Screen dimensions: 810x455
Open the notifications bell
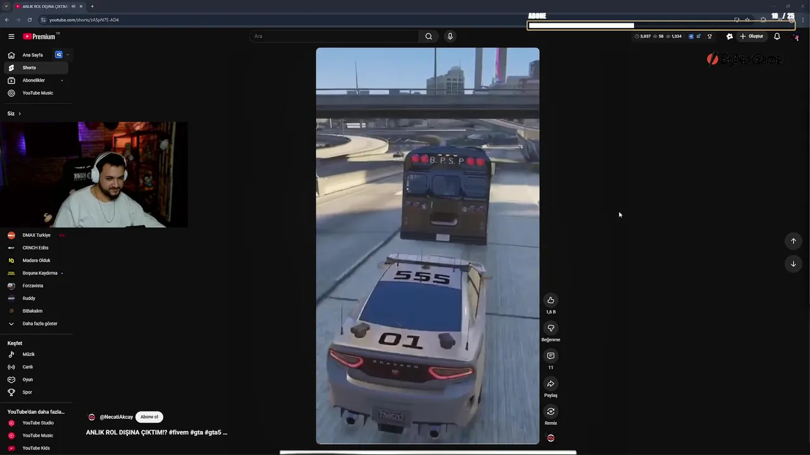point(777,37)
